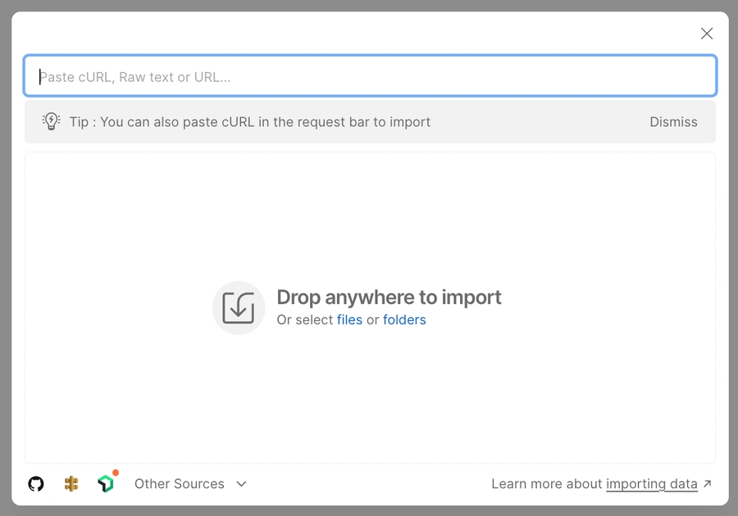The height and width of the screenshot is (516, 738).
Task: Click the cURL tip message text
Action: coord(250,122)
